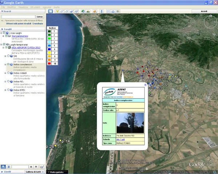The height and width of the screenshot is (174, 218).
Task: Collapse the ARIA AEROPORTO PISA 2013 node
Action: [3, 47]
